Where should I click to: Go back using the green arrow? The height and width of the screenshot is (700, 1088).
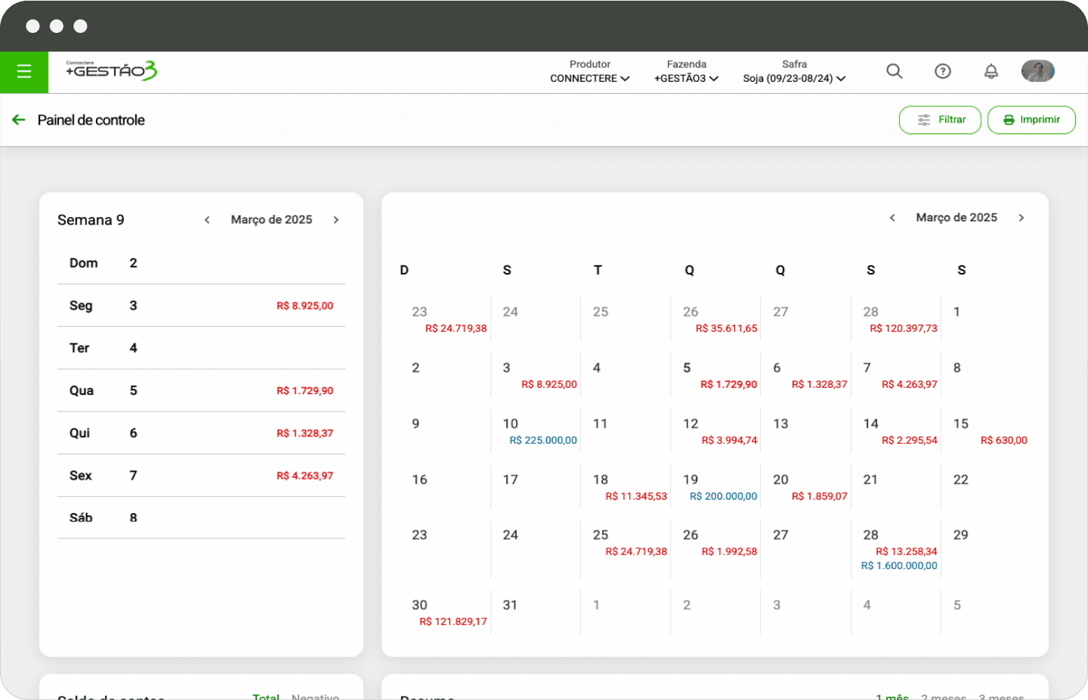tap(19, 120)
